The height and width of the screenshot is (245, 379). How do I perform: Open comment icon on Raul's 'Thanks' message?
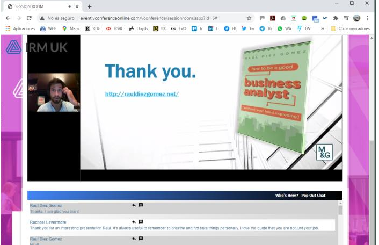coord(141,205)
